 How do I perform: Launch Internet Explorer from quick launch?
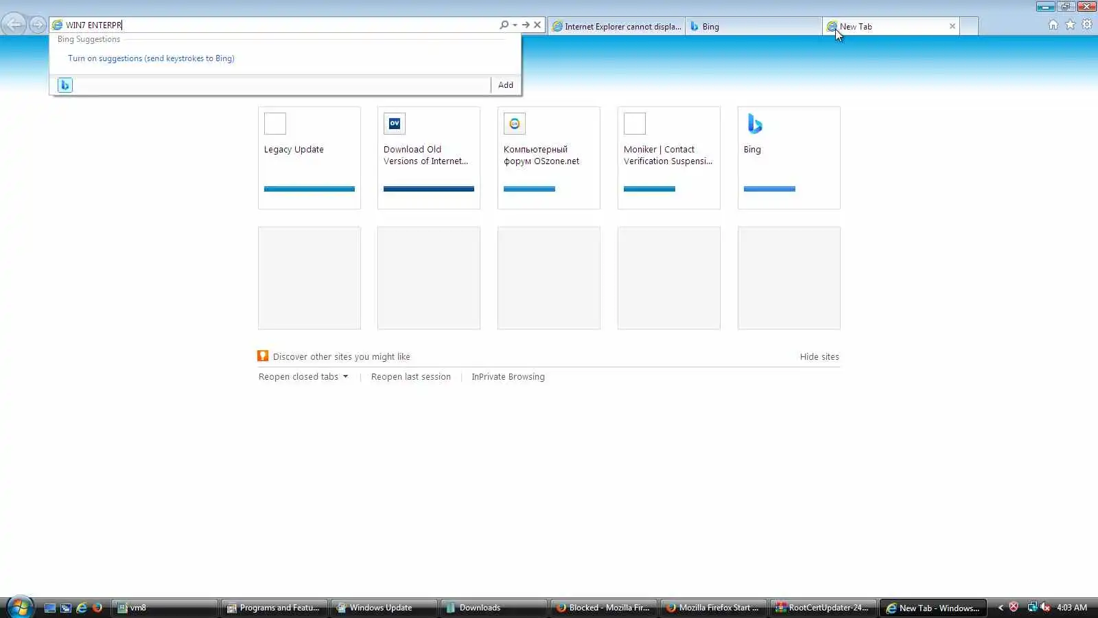coord(82,608)
